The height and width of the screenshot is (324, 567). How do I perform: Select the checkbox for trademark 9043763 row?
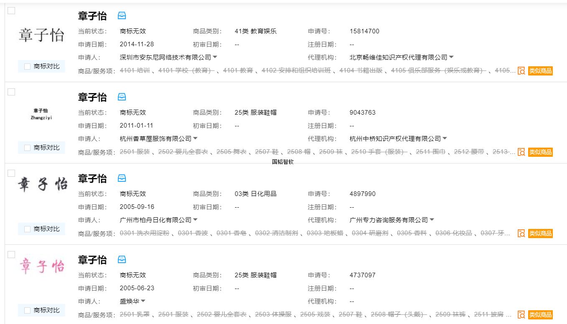[12, 92]
